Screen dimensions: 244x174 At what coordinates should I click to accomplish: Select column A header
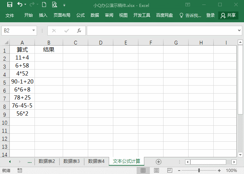tap(22, 42)
